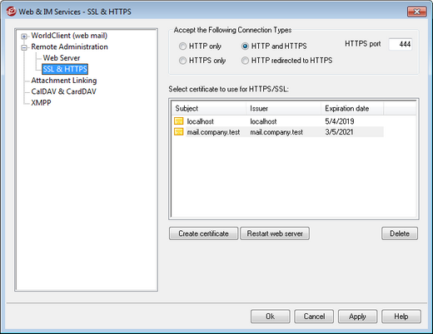The height and width of the screenshot is (334, 433).
Task: Click the Apply button
Action: 357,317
